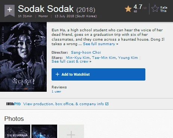173x138 pixels.
Task: Open the Sodak Sodak movie poster
Action: point(23,57)
